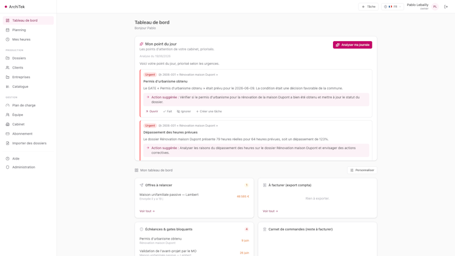Click the logout icon in top bar
The image size is (455, 256).
coord(446,7)
